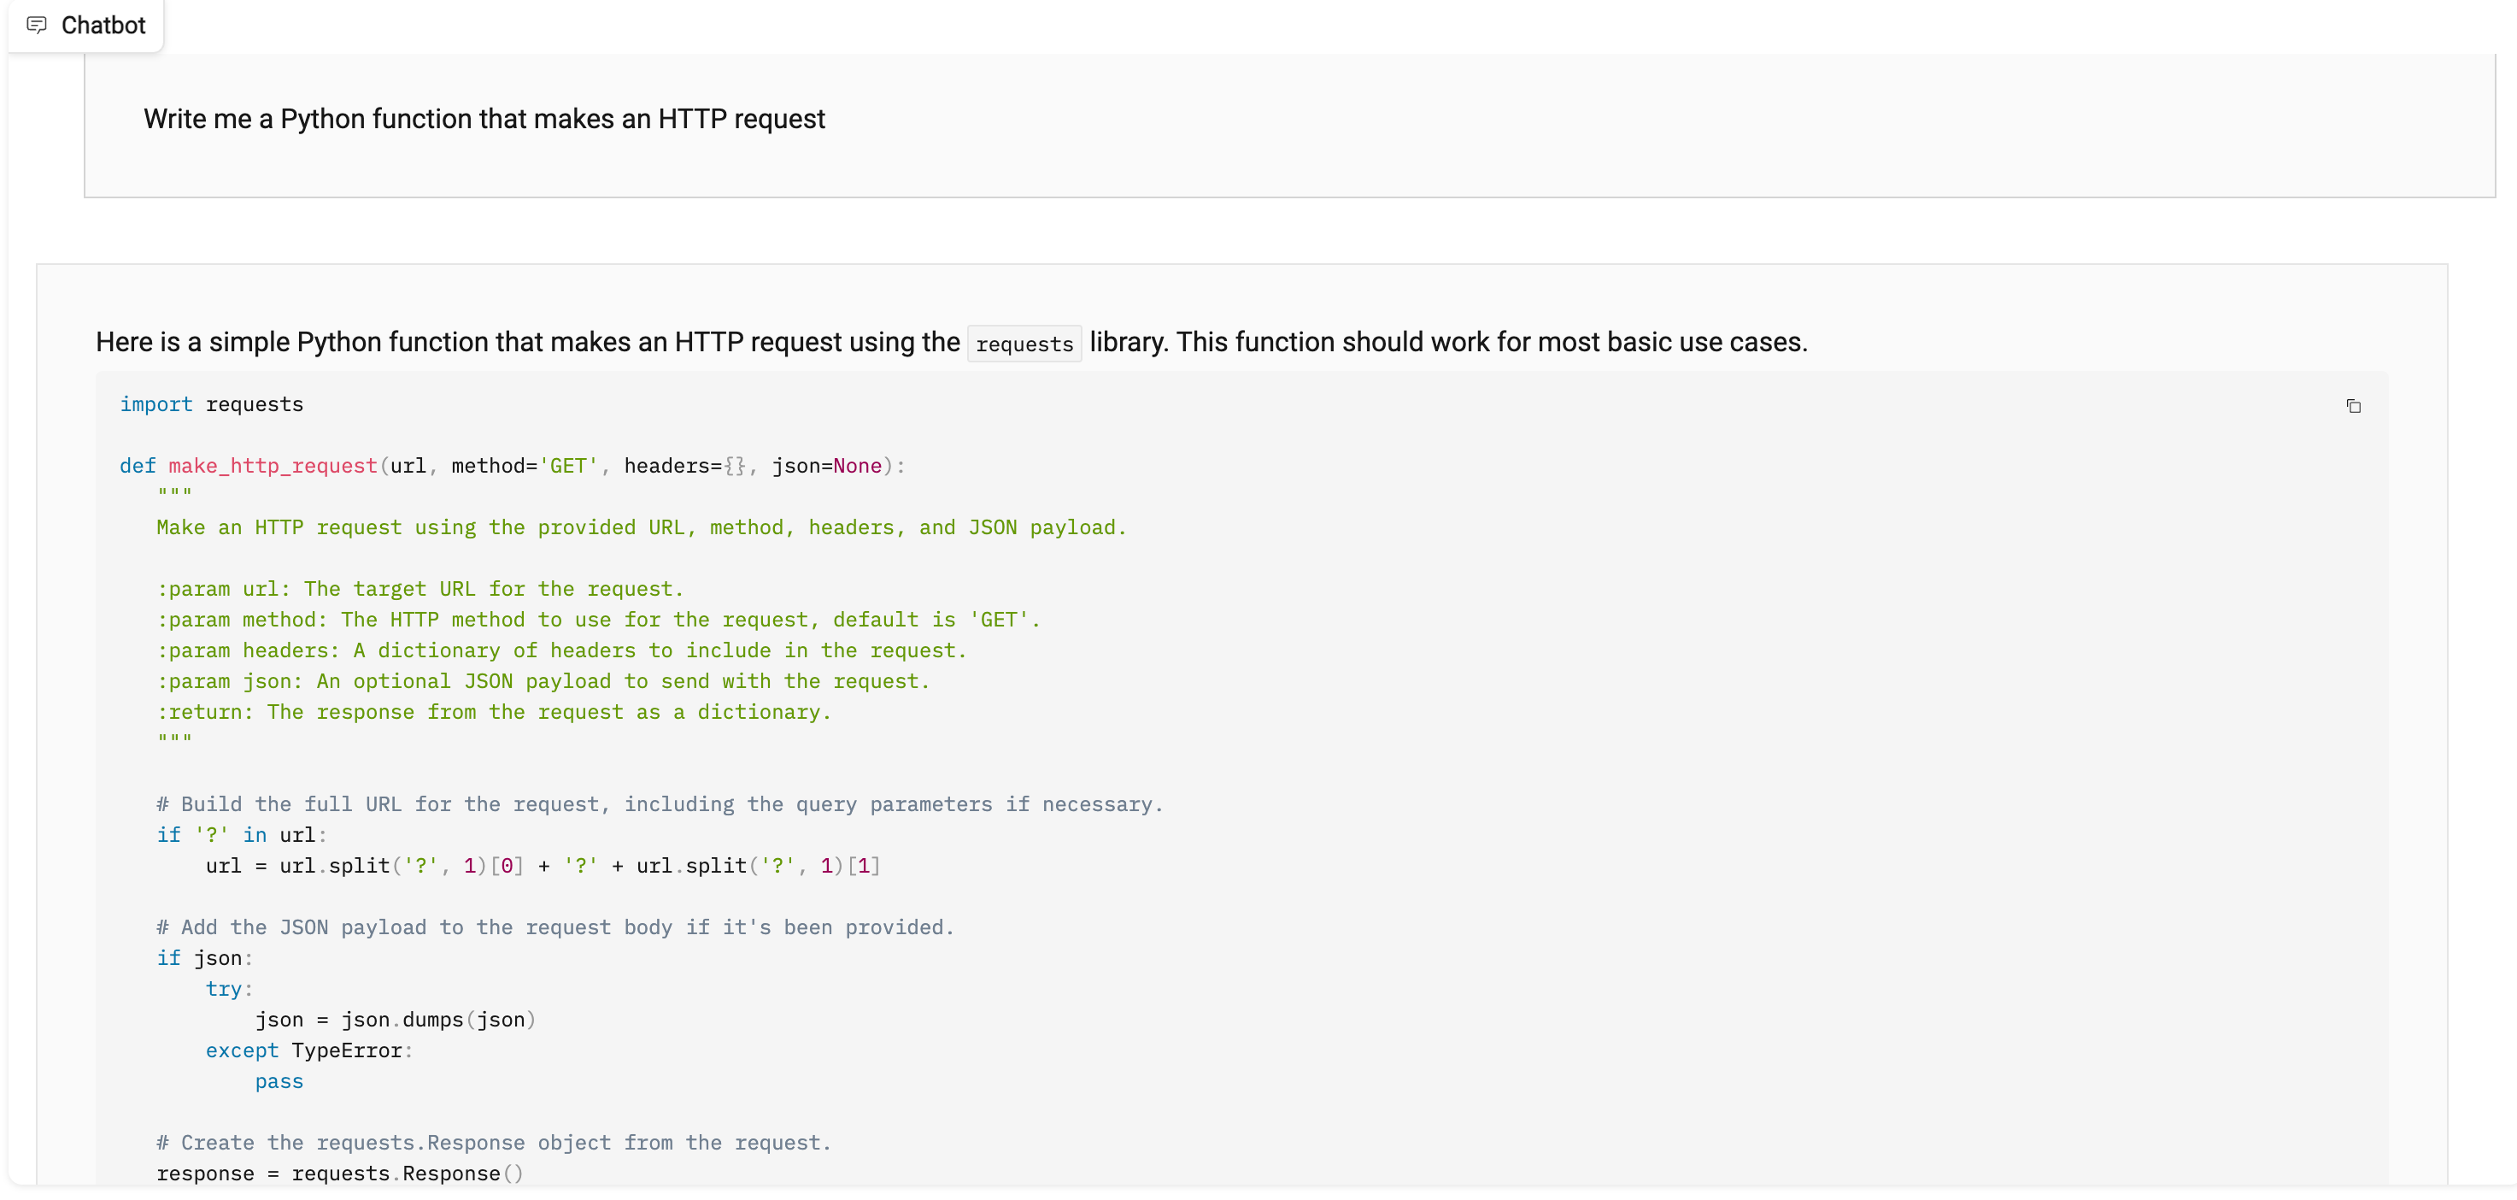
Task: Click the user message about HTTP request
Action: tap(484, 119)
